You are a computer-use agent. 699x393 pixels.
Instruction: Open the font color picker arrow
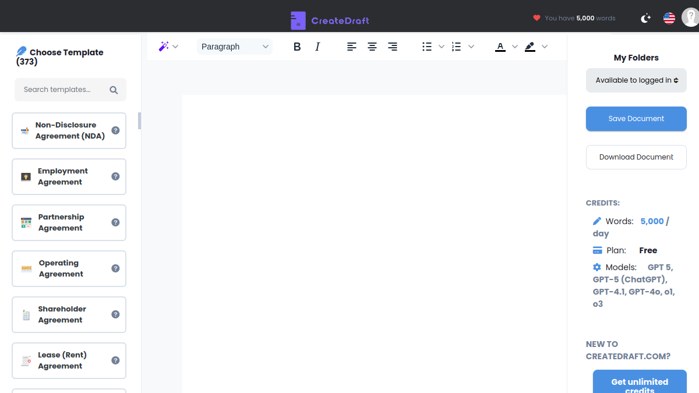point(515,47)
